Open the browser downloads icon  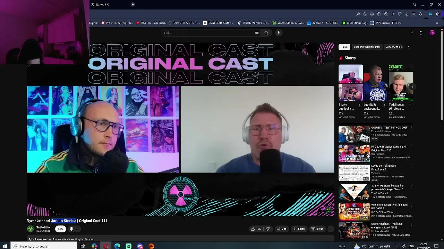click(x=407, y=14)
